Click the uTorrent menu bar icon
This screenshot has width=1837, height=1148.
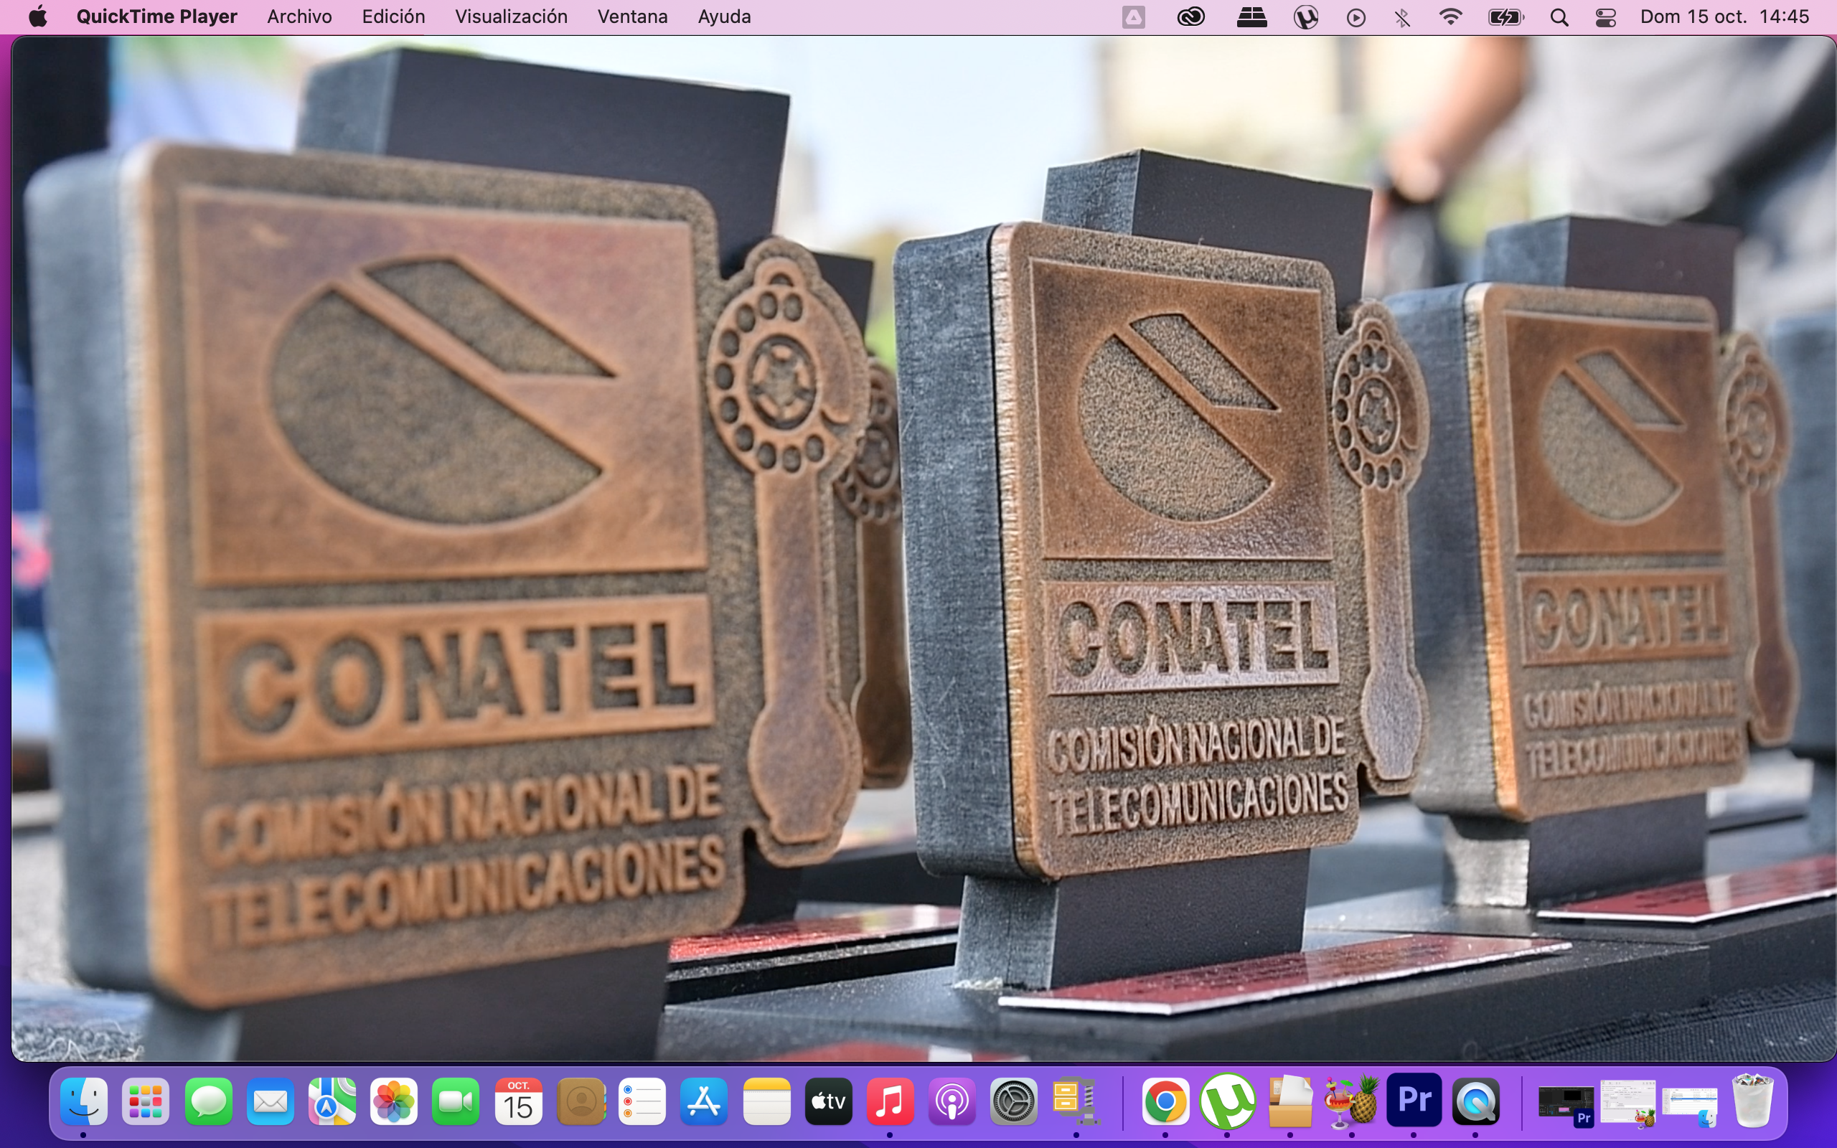tap(1306, 17)
